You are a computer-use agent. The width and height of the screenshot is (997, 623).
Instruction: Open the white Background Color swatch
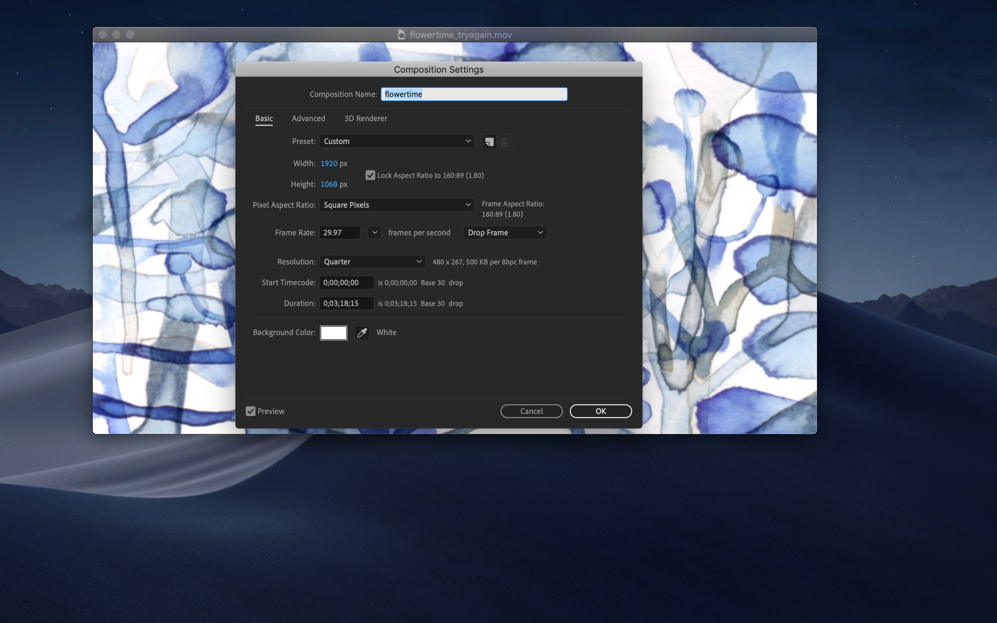333,333
